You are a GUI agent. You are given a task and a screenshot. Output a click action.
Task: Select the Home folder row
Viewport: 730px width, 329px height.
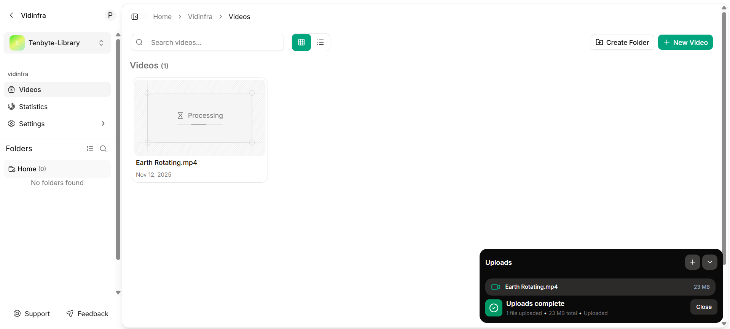click(57, 169)
